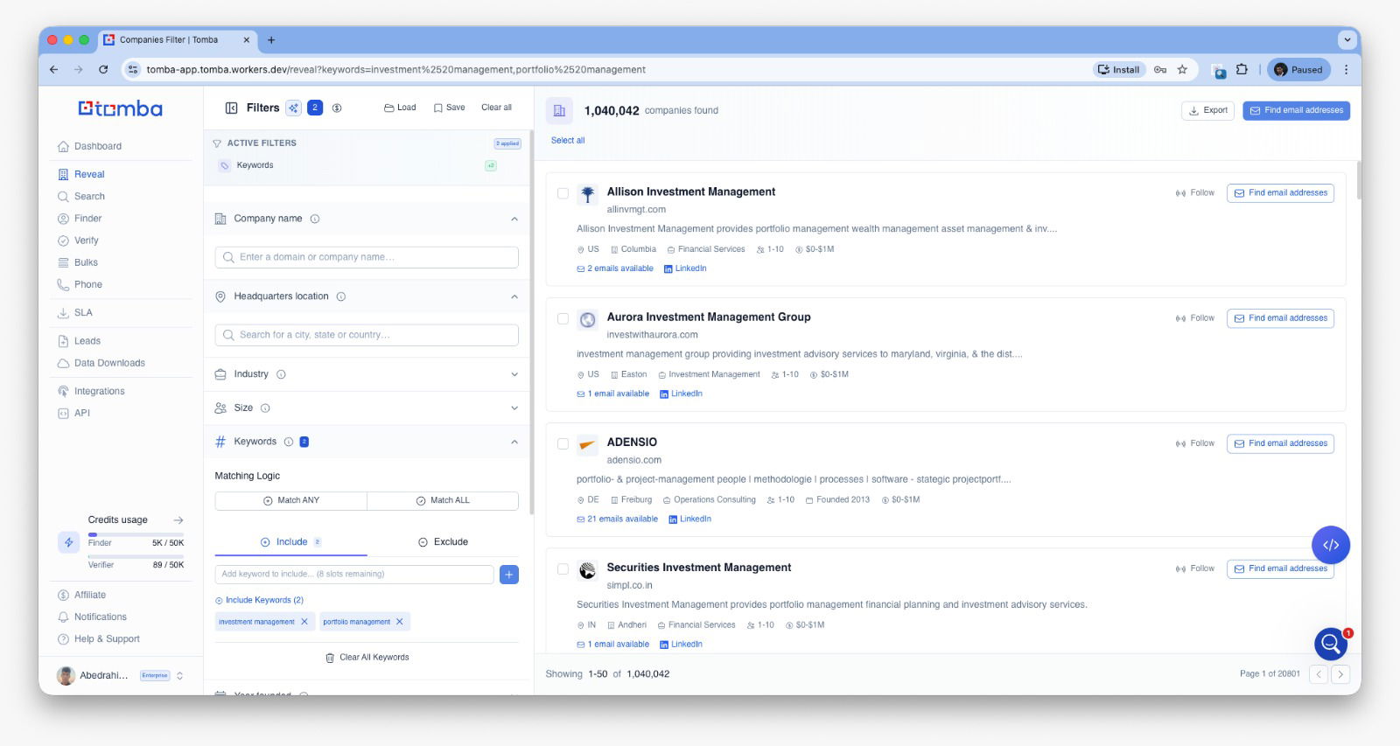The height and width of the screenshot is (746, 1400).
Task: Expand the Industry filter section
Action: [514, 374]
